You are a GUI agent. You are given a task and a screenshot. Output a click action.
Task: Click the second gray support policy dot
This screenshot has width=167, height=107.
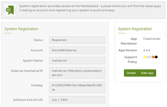[150, 57]
